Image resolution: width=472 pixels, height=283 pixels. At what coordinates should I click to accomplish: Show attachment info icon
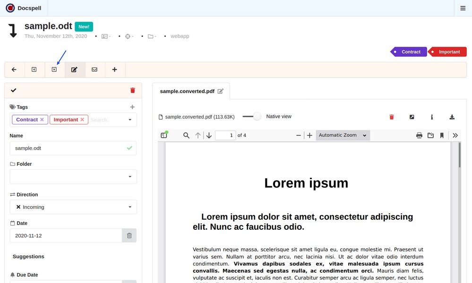point(432,117)
